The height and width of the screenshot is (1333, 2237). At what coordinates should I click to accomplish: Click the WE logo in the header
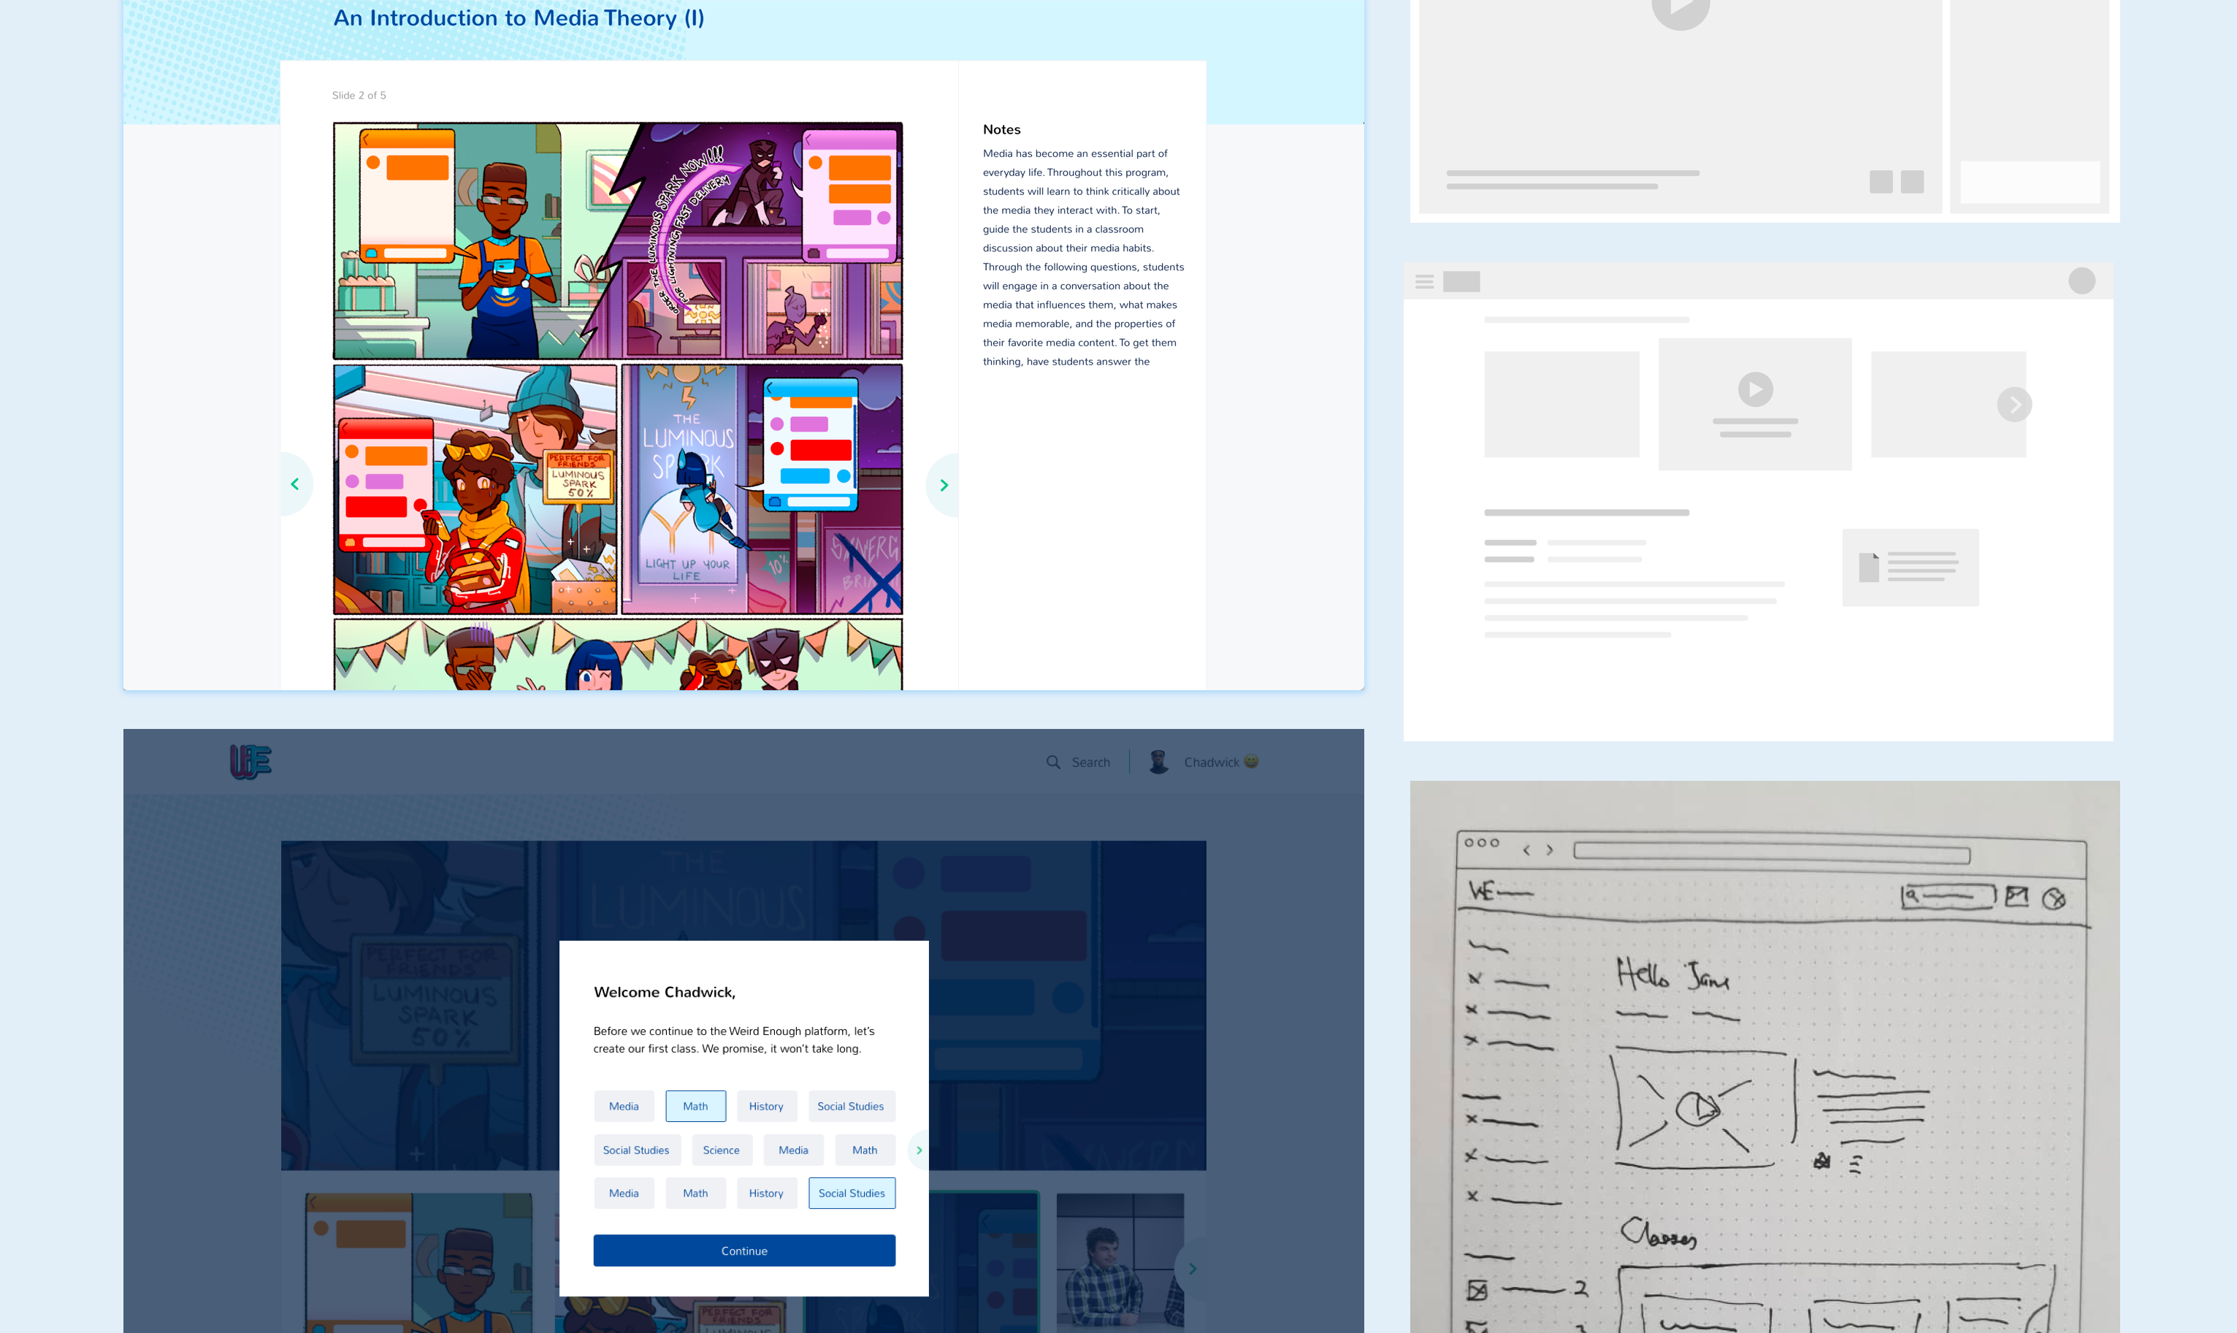pyautogui.click(x=251, y=762)
